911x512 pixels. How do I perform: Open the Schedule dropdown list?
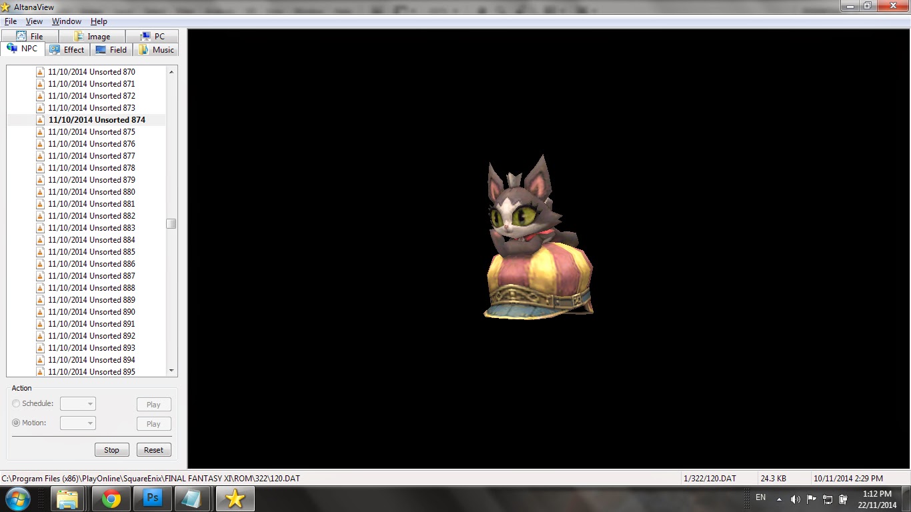(78, 404)
